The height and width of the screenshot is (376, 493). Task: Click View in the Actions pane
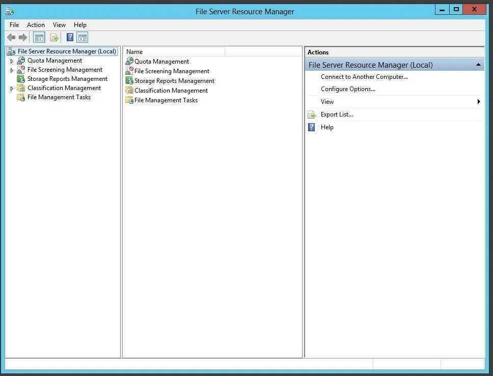tap(327, 101)
